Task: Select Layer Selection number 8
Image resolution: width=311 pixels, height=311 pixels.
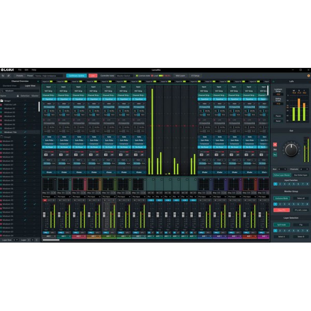Action: 307,231
